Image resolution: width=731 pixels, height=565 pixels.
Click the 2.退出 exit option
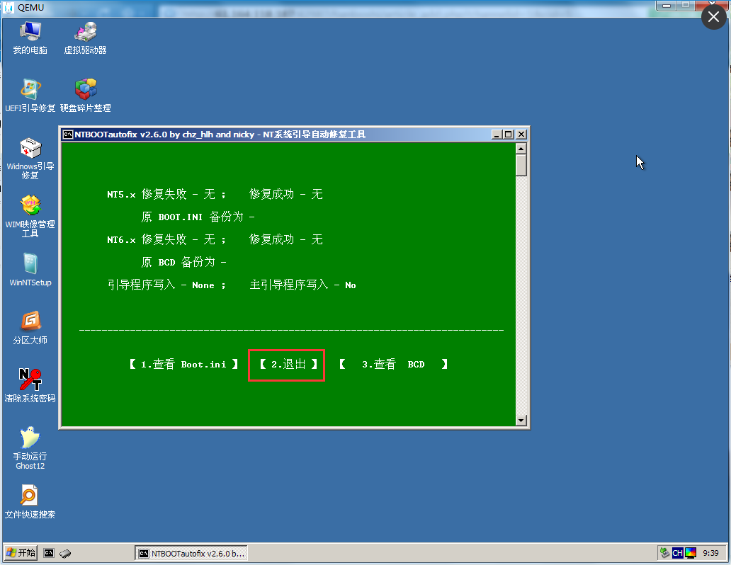pyautogui.click(x=287, y=365)
